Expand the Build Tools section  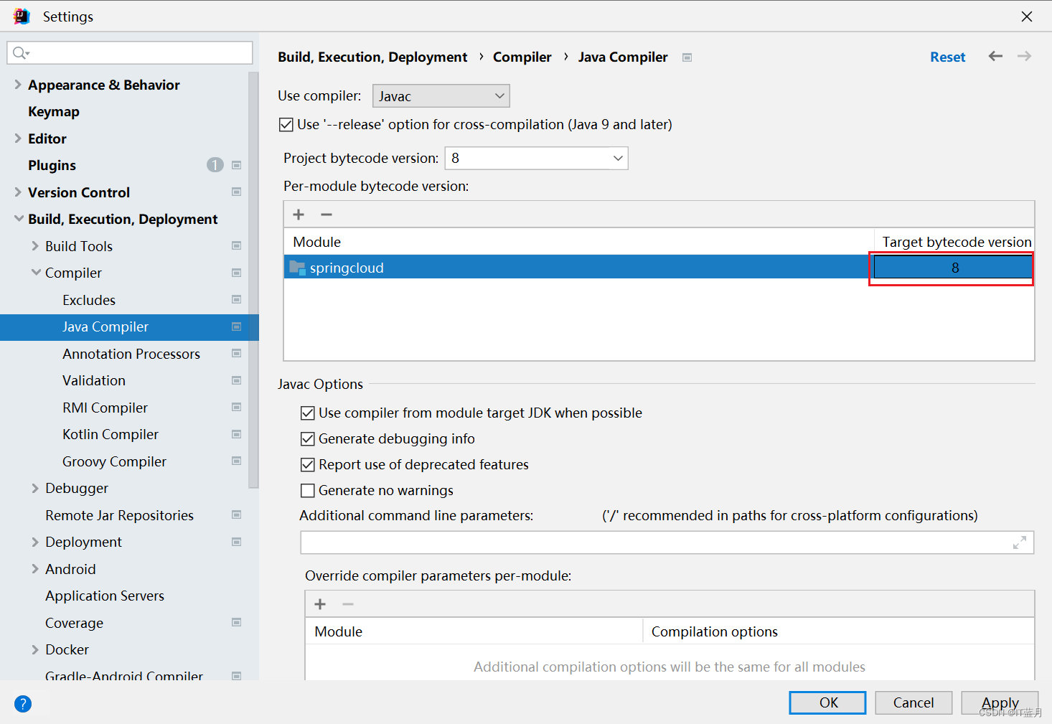point(34,245)
